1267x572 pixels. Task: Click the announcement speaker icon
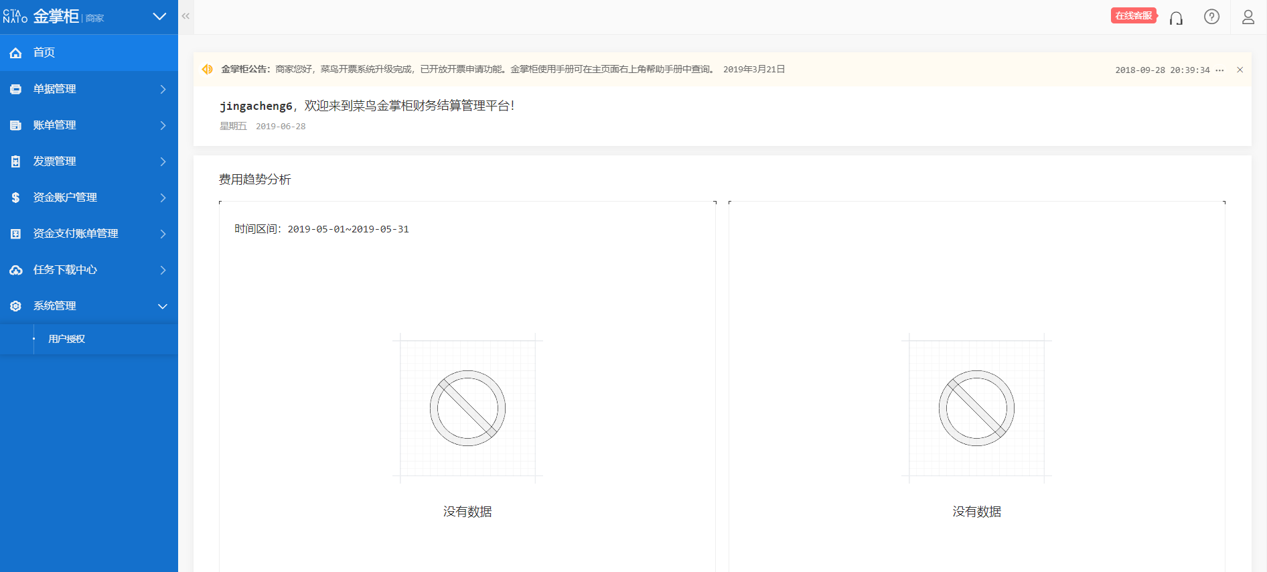[208, 69]
